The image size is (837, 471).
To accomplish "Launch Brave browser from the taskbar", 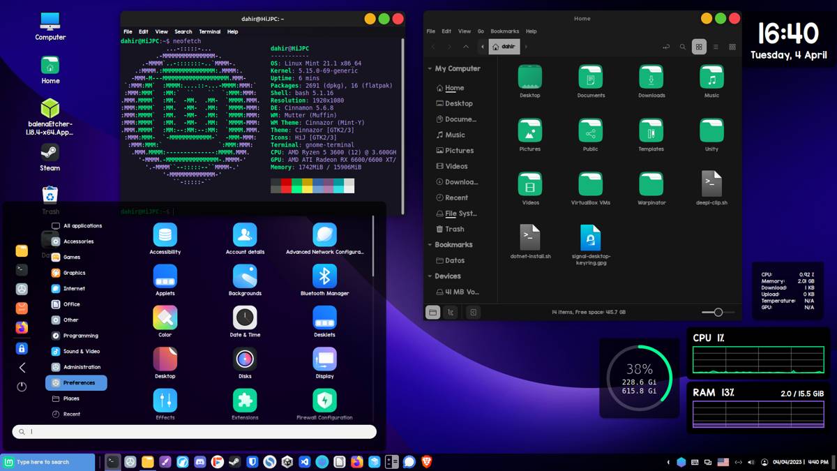I will pyautogui.click(x=427, y=462).
